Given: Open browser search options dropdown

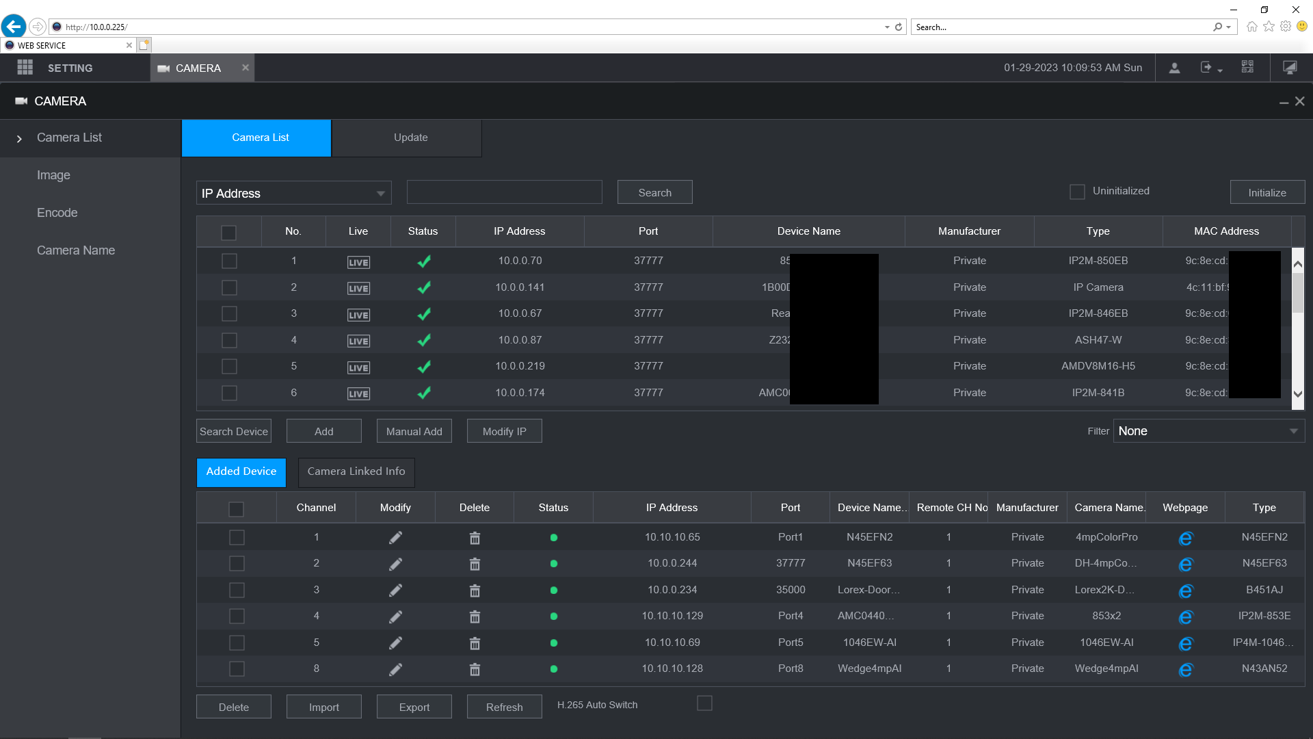Looking at the screenshot, I should click(1229, 27).
